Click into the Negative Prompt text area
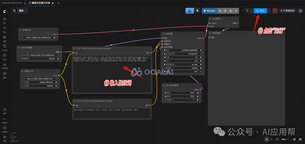 point(112,113)
